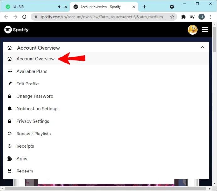Viewport: 217px width, 191px height.
Task: Click the lock site info icon
Action: pos(36,17)
